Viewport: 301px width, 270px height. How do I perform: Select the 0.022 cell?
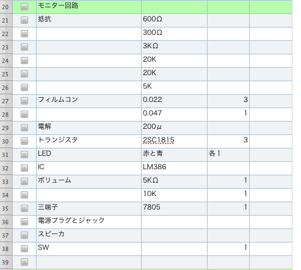[x=174, y=101]
